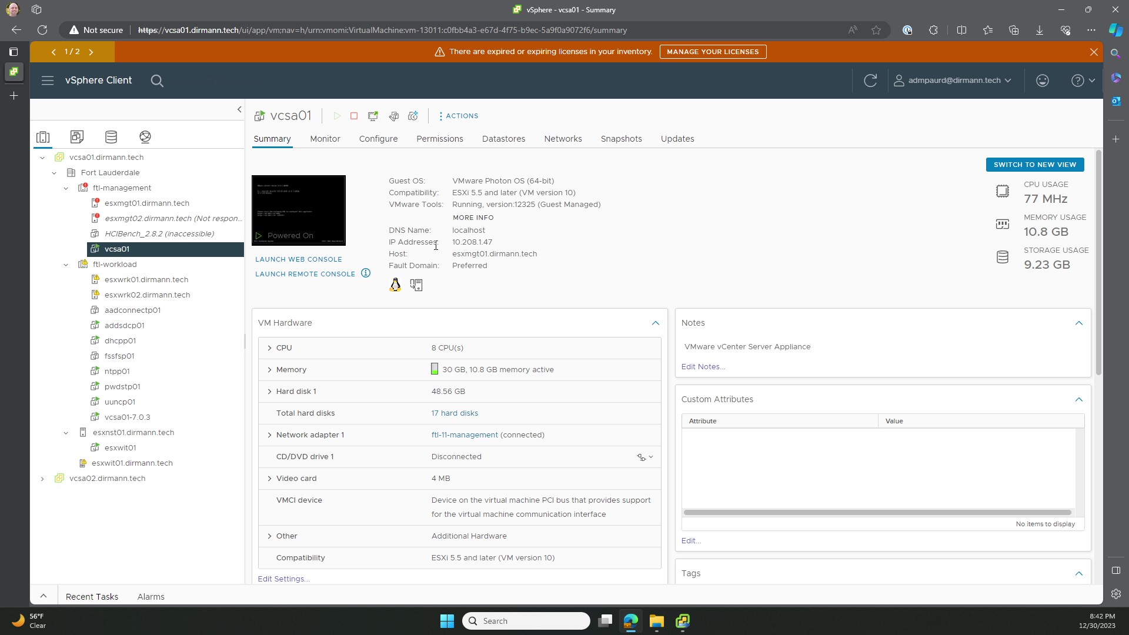Open the Updates tab
Image resolution: width=1129 pixels, height=635 pixels.
[677, 139]
